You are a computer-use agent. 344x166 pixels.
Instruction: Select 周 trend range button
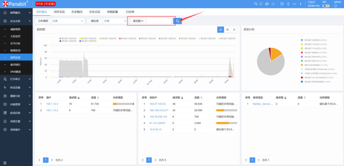pyautogui.click(x=227, y=30)
